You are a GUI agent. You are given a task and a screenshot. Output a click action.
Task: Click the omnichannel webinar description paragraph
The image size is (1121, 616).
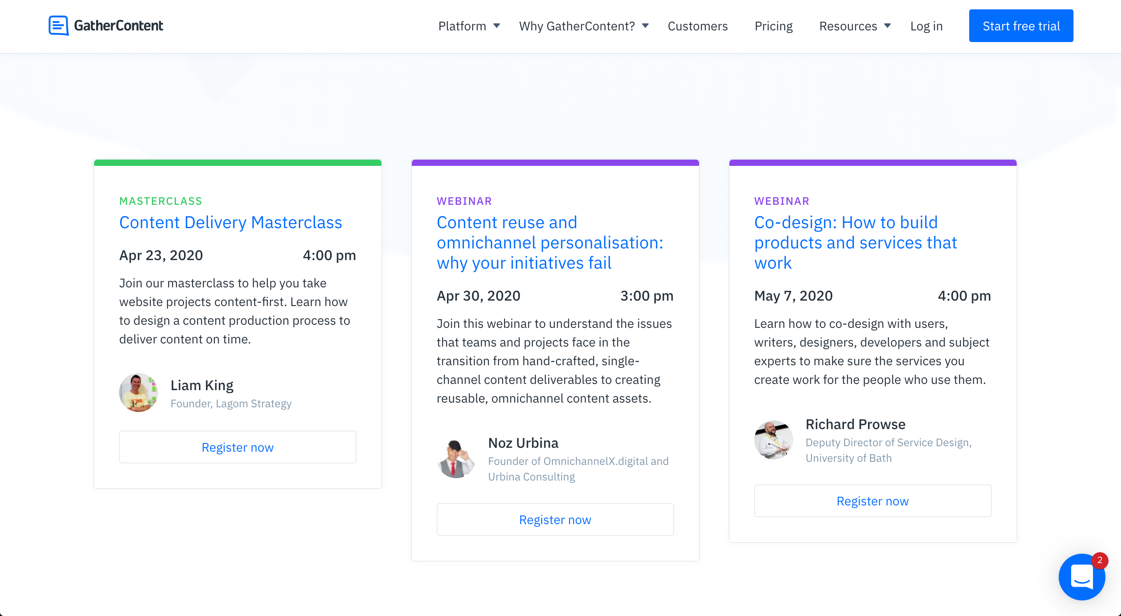[x=554, y=361]
